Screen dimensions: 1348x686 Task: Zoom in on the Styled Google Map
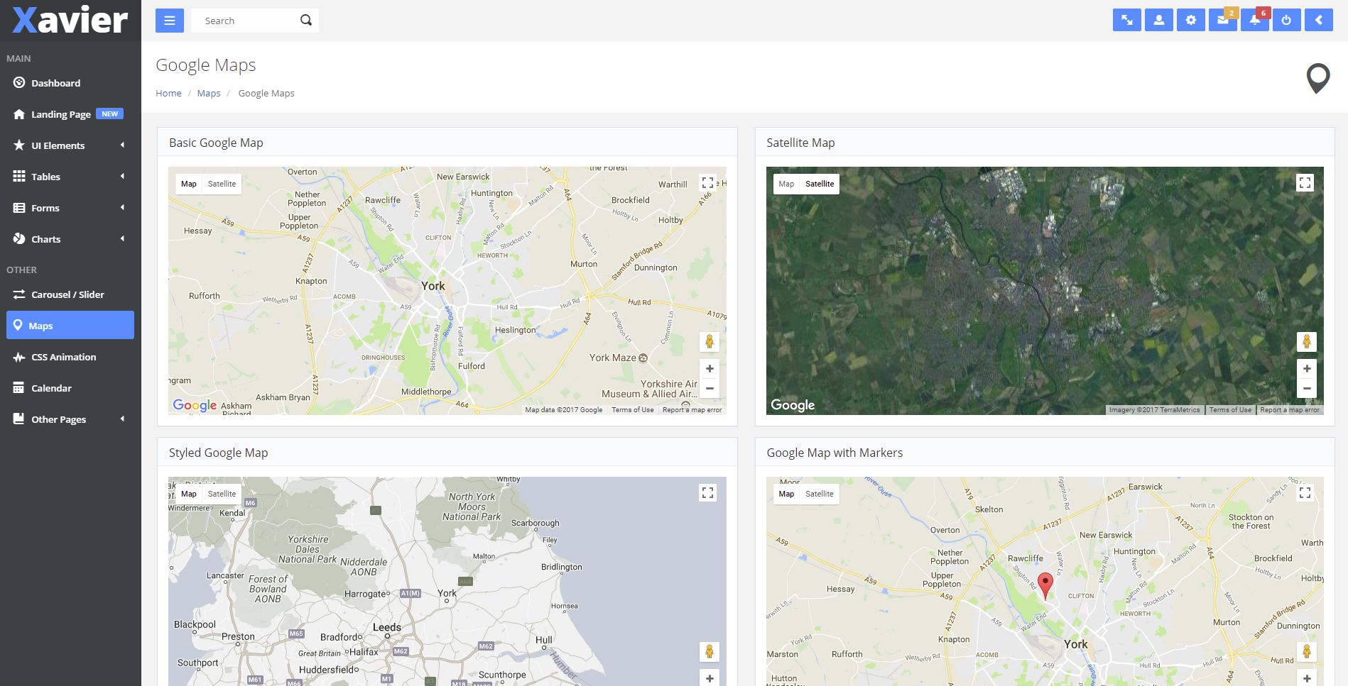tap(709, 678)
